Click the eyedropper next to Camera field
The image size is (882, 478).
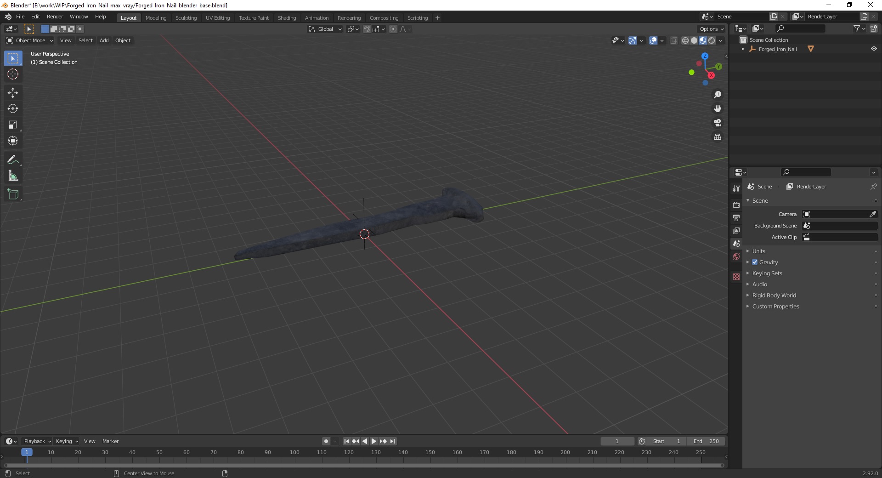(873, 214)
